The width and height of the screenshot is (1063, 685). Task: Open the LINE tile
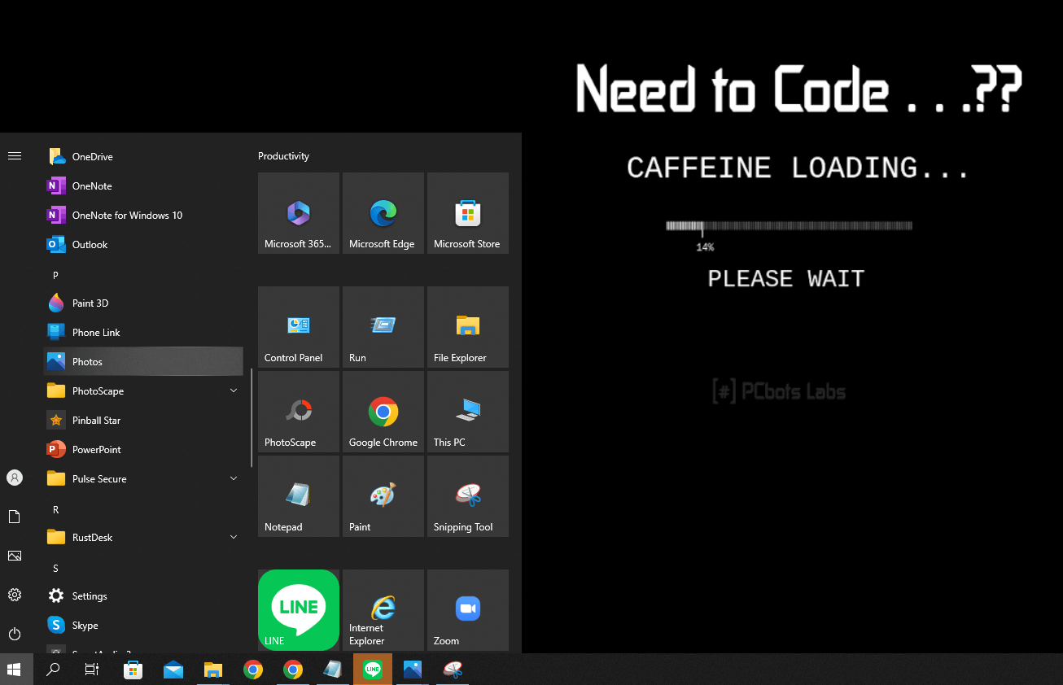(x=298, y=610)
